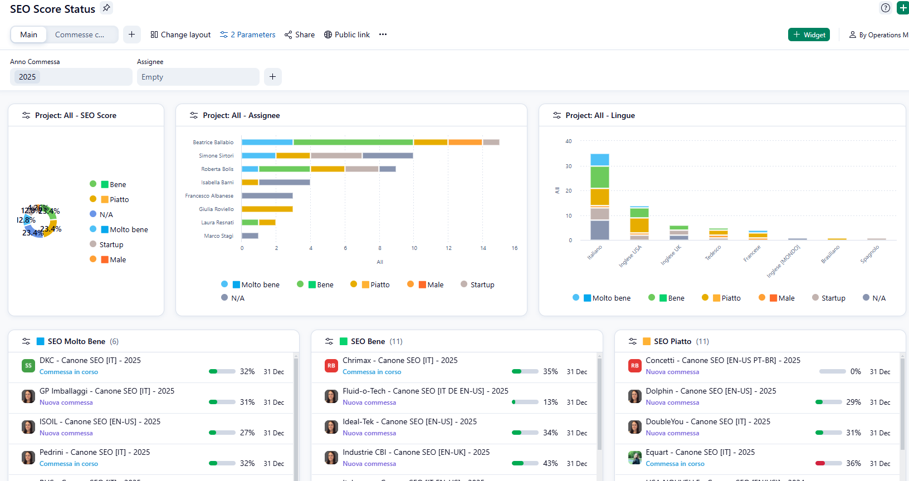Image resolution: width=909 pixels, height=481 pixels.
Task: Open settings icon of SEO Piatto list
Action: (633, 341)
